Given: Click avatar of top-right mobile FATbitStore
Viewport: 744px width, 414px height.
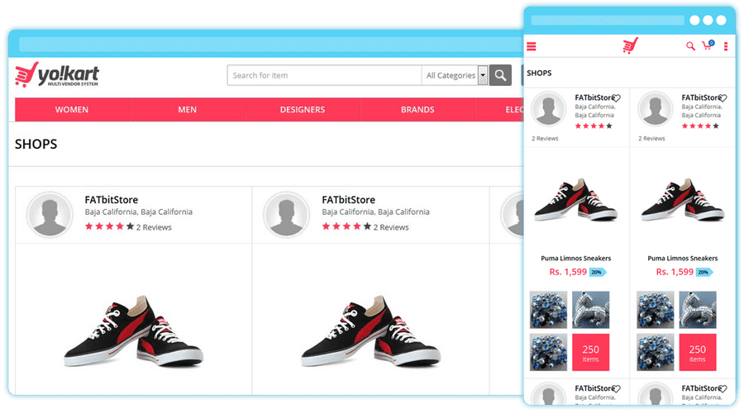Looking at the screenshot, I should pyautogui.click(x=656, y=108).
